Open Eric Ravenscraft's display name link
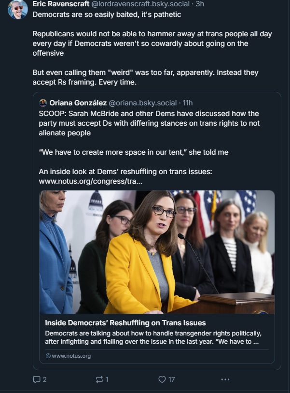The width and height of the screenshot is (290, 393). [61, 4]
